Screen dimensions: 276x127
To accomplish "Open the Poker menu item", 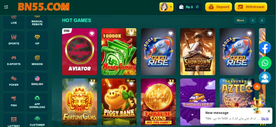I will (x=14, y=81).
